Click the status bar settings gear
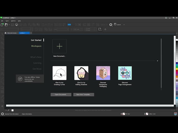 point(3,114)
